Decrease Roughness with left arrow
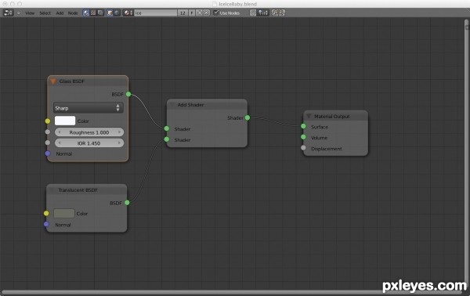 (x=60, y=132)
